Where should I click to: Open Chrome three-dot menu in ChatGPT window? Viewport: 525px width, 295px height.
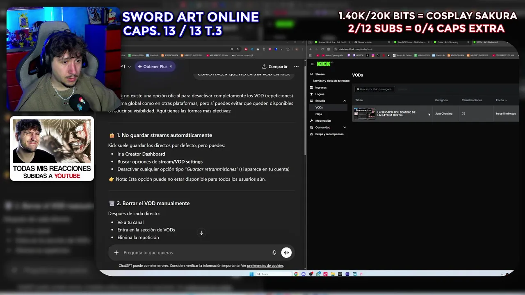[303, 49]
